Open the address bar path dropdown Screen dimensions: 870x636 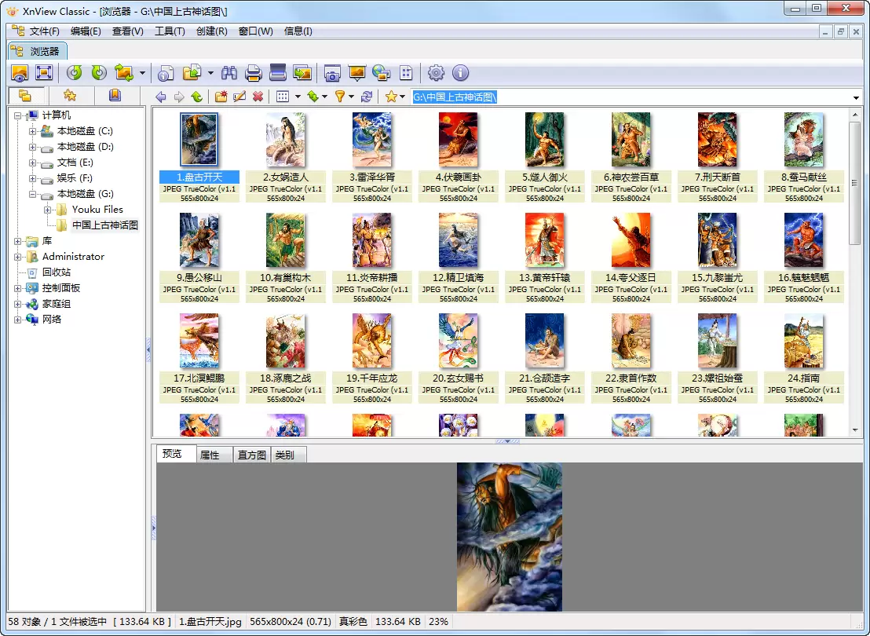point(856,97)
